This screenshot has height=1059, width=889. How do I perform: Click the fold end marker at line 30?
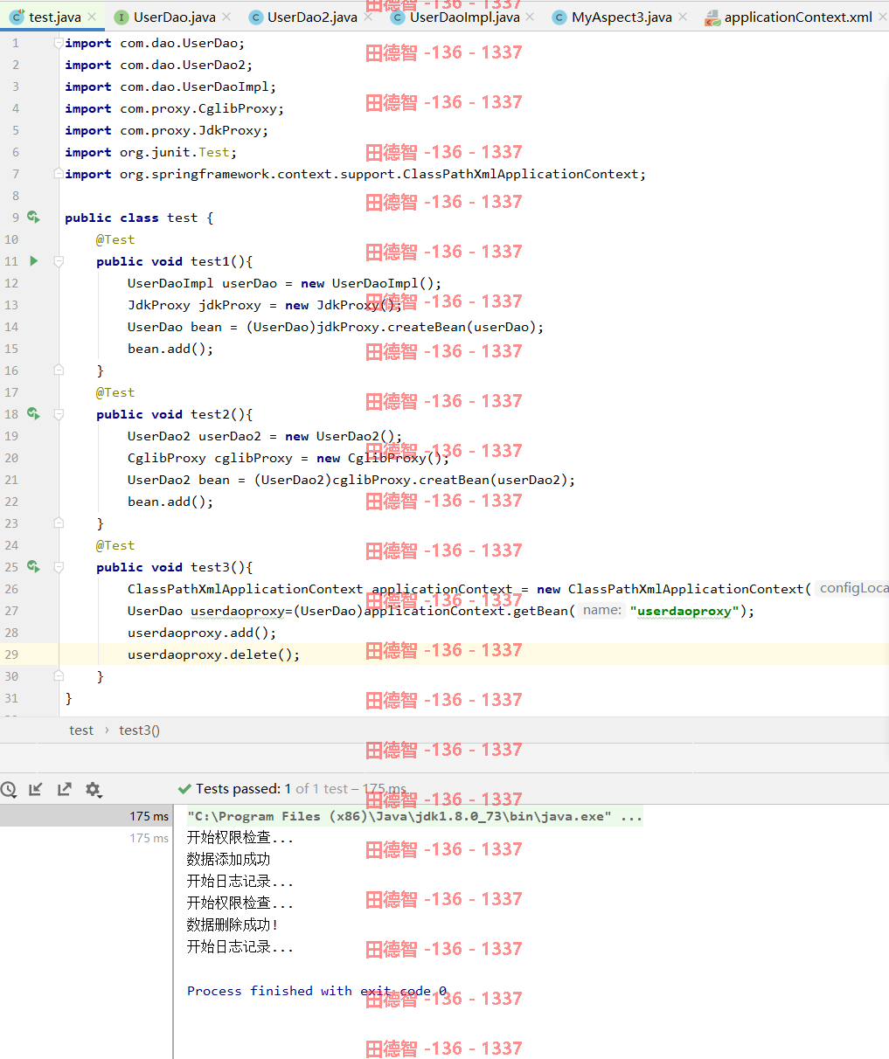pyautogui.click(x=59, y=676)
